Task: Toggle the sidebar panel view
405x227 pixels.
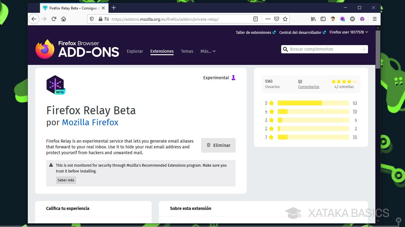Action: [x=323, y=19]
